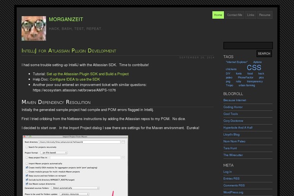
Task: Click the Log in link under Meta
Action: point(227,172)
